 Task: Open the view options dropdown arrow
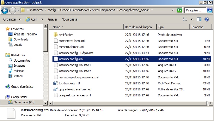(192, 19)
